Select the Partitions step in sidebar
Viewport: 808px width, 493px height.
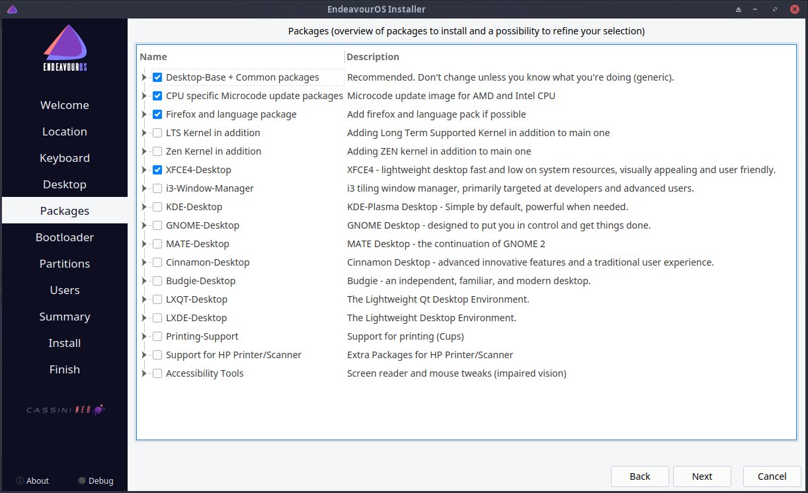click(x=65, y=264)
